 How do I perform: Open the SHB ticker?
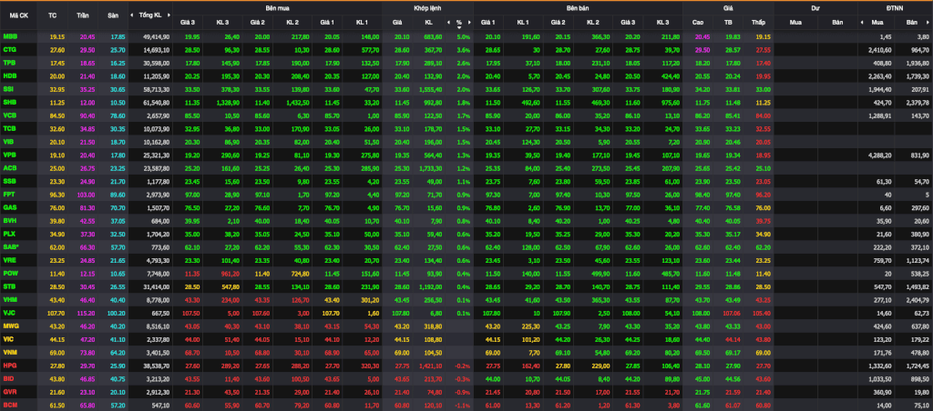pyautogui.click(x=9, y=102)
